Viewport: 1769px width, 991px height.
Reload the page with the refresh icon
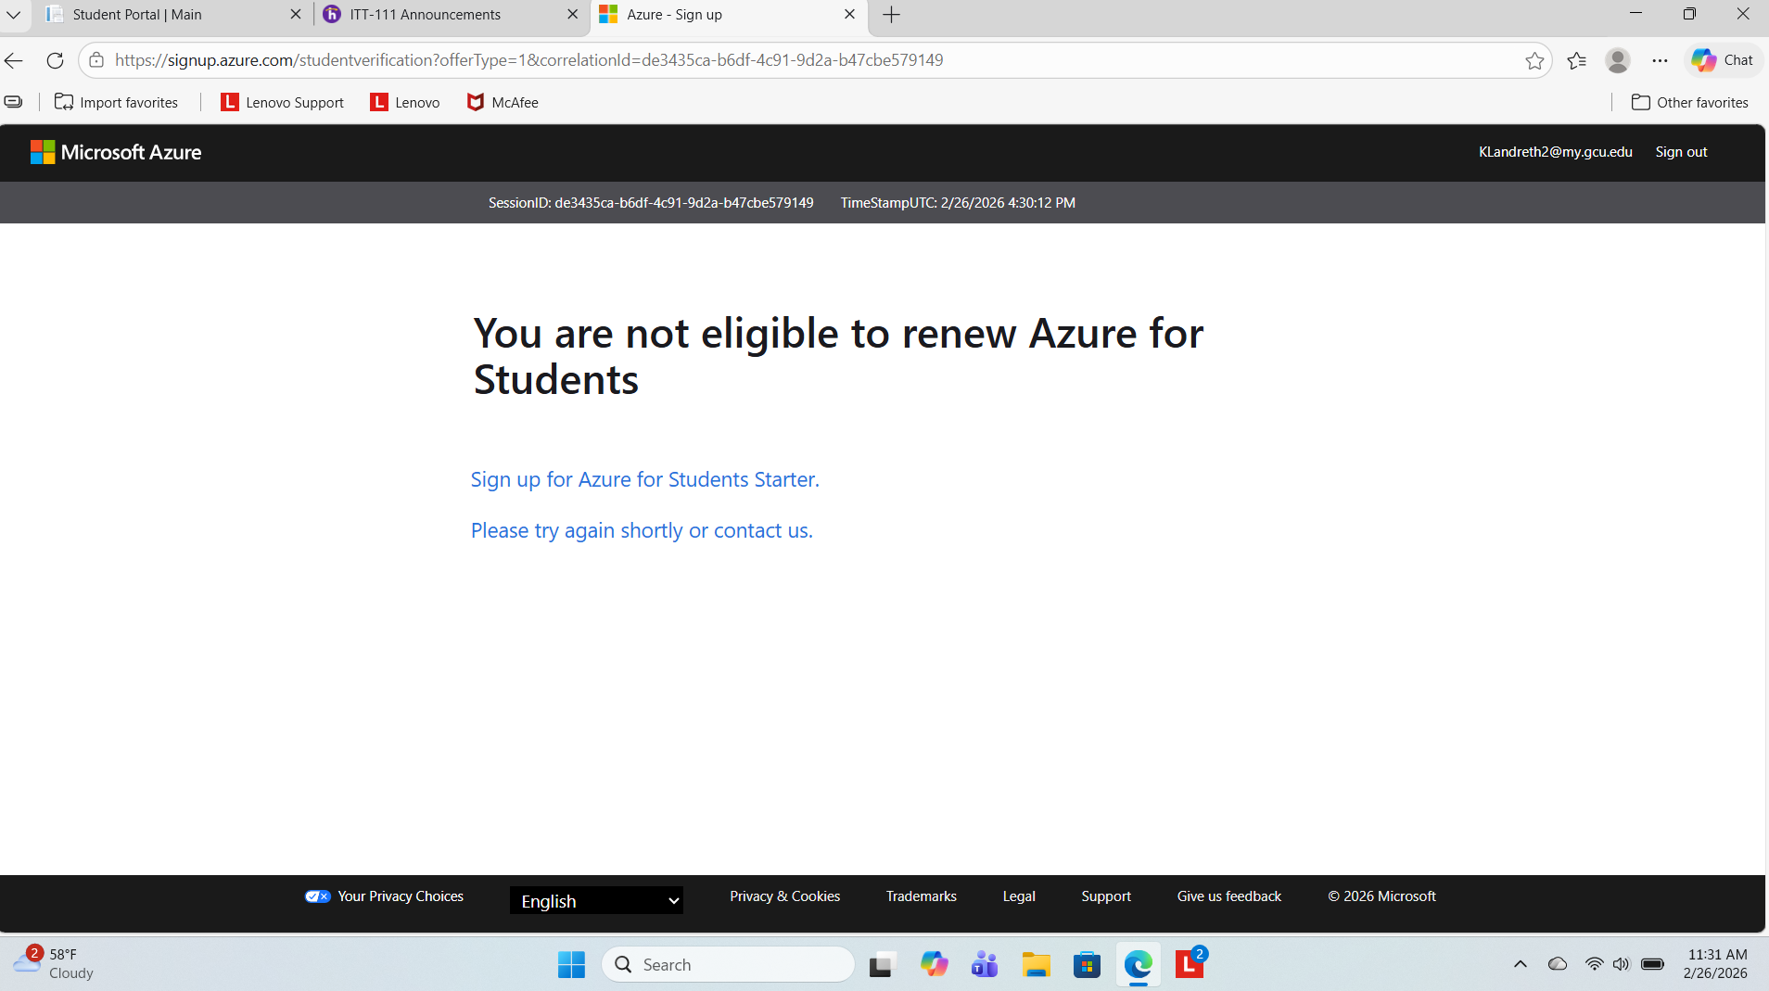point(55,60)
